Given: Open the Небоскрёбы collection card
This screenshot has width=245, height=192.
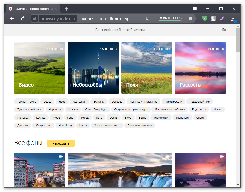Looking at the screenshot, I should tap(93, 68).
